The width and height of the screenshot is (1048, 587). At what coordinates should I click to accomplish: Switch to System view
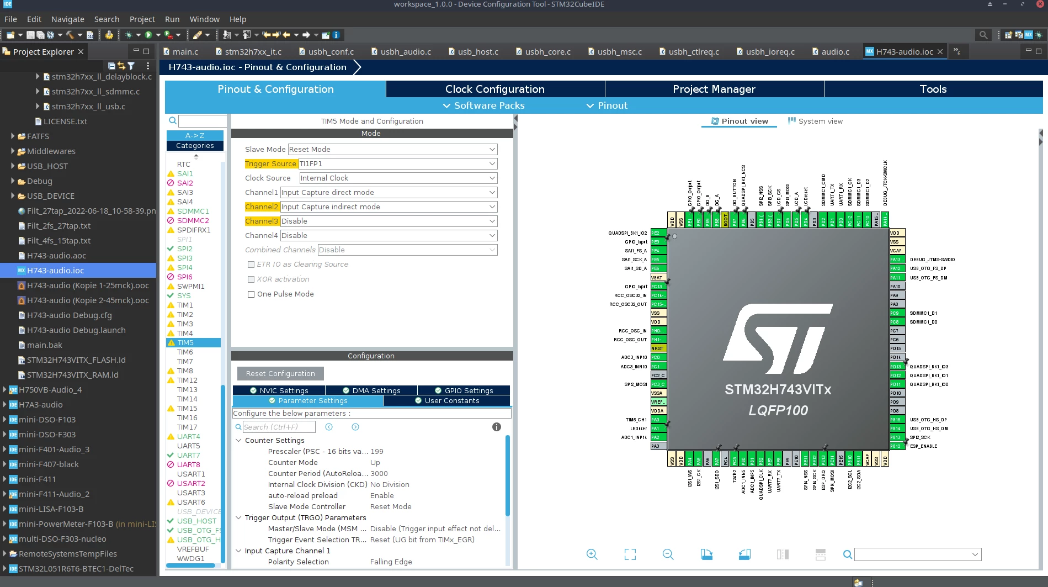pos(815,121)
